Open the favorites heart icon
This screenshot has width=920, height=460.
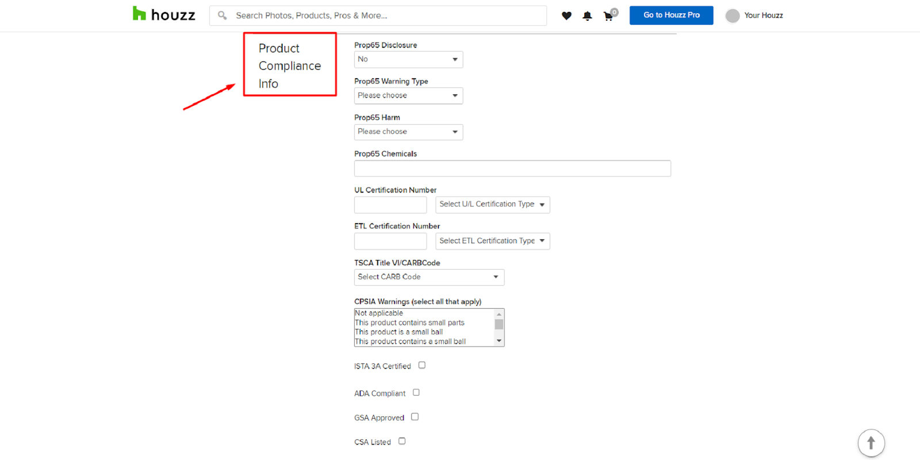pyautogui.click(x=566, y=16)
